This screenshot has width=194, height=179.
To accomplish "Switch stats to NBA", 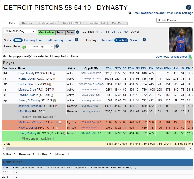I will (x=18, y=40).
